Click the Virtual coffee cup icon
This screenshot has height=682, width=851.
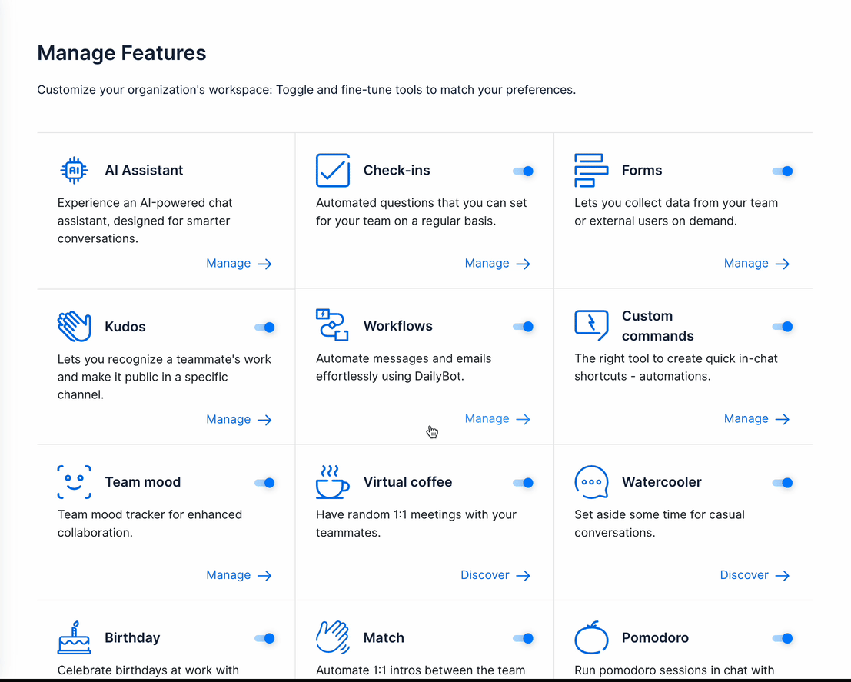tap(332, 482)
